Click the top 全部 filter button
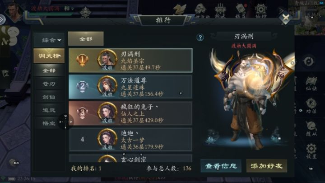 coord(86,39)
